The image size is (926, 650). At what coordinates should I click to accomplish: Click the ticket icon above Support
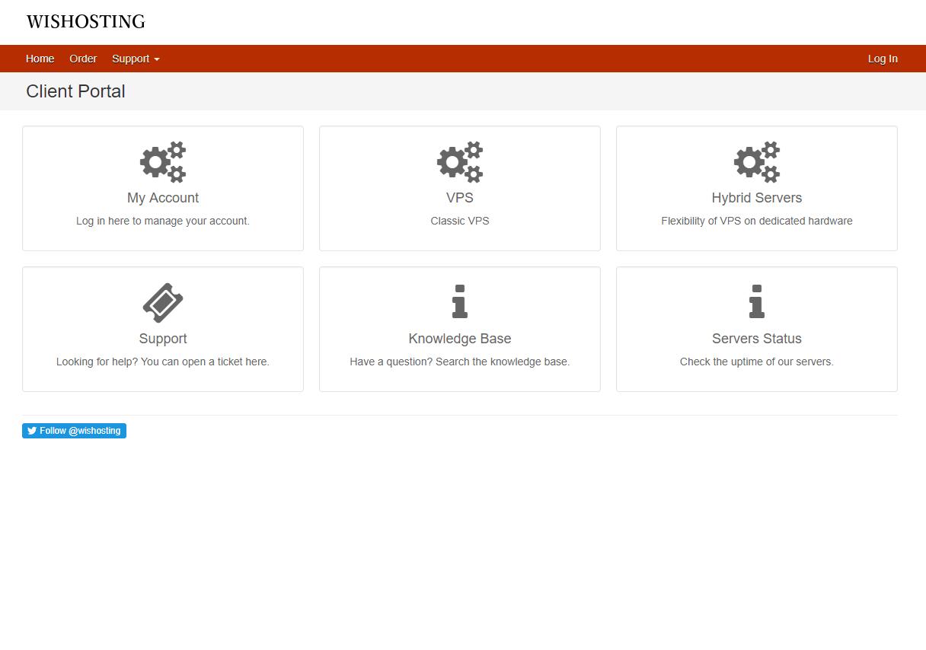(x=163, y=302)
